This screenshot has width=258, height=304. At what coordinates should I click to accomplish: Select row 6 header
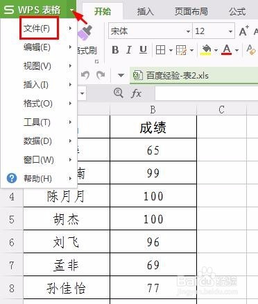(x=12, y=242)
